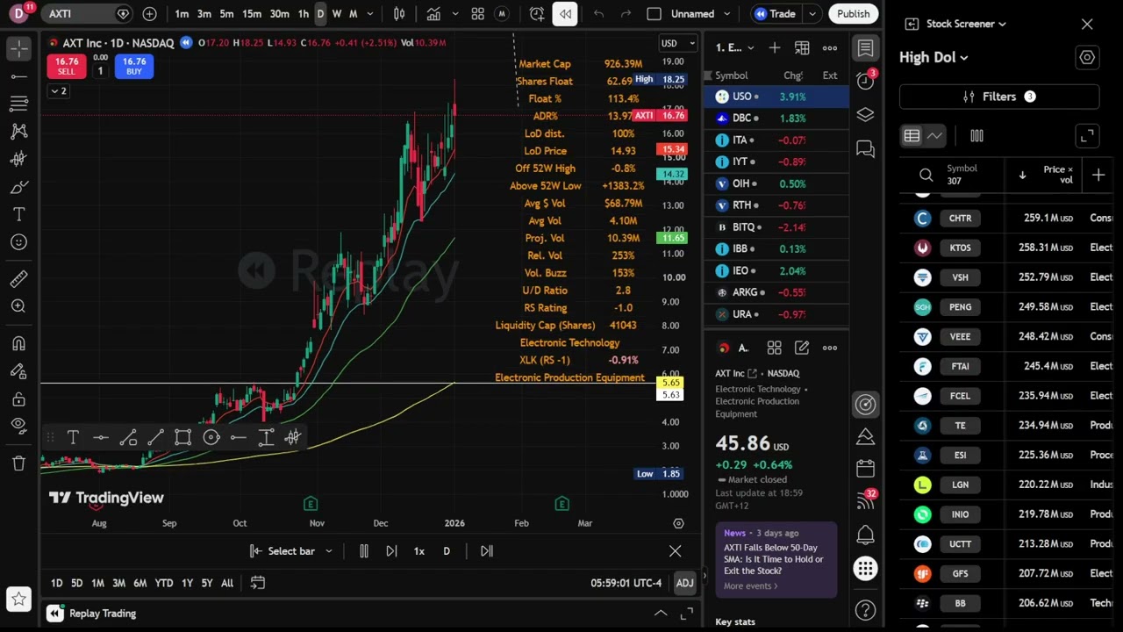
Task: Click the alert clock-plus icon in top toolbar
Action: pyautogui.click(x=537, y=14)
